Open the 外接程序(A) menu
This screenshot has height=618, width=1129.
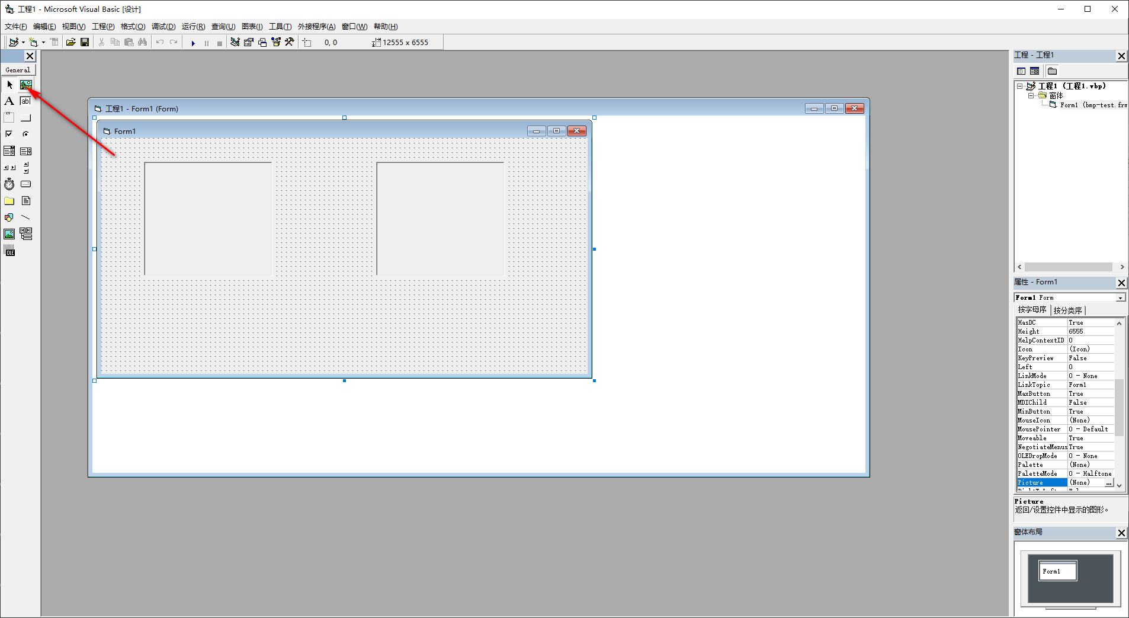[x=316, y=27]
